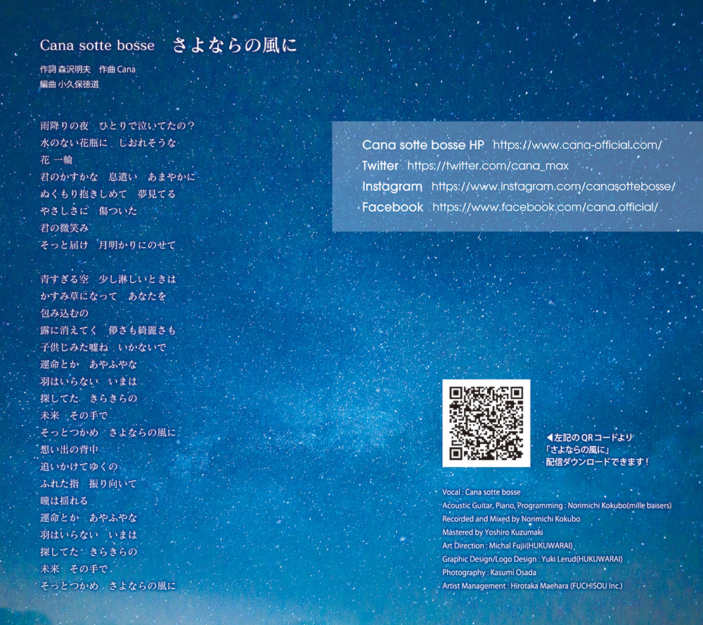Open the instagram.com/canasottebosse URL

click(553, 187)
